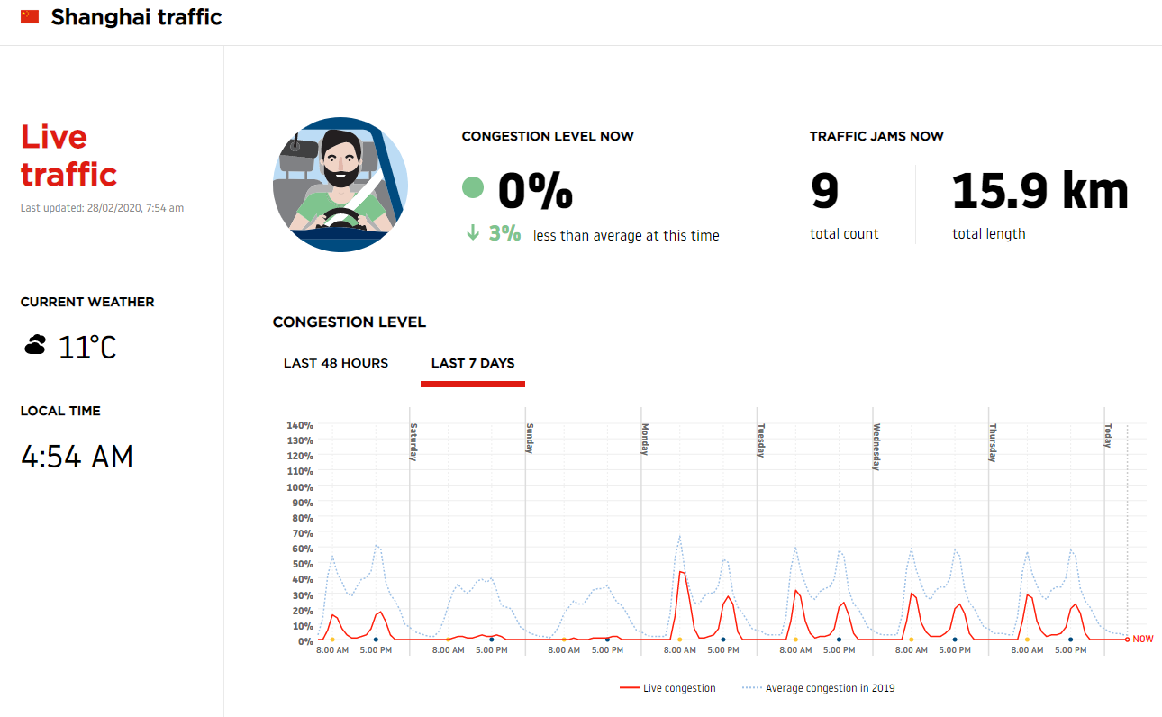Click the green congestion status dot
The image size is (1162, 717).
point(473,188)
